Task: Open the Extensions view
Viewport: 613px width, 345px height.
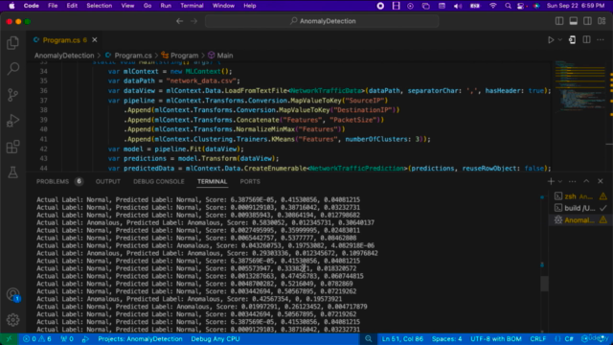Action: click(12, 147)
